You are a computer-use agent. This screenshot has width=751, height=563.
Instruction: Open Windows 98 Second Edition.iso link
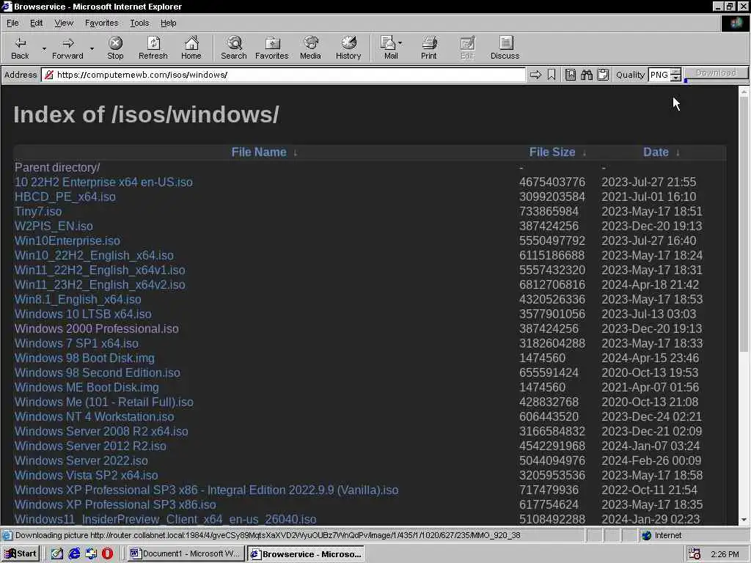pyautogui.click(x=98, y=373)
